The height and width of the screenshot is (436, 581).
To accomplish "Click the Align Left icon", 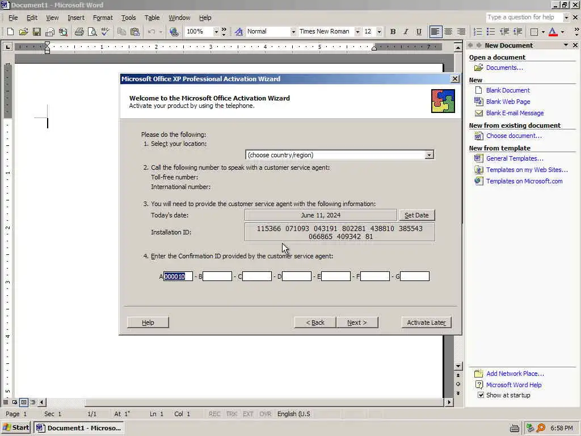I will (x=435, y=32).
